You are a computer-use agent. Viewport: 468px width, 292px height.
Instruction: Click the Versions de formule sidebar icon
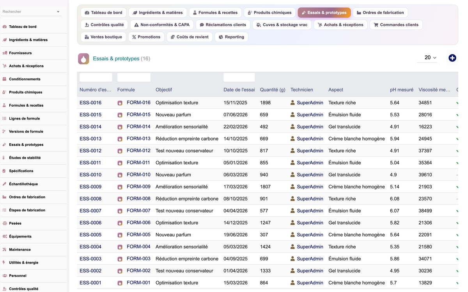click(x=5, y=132)
